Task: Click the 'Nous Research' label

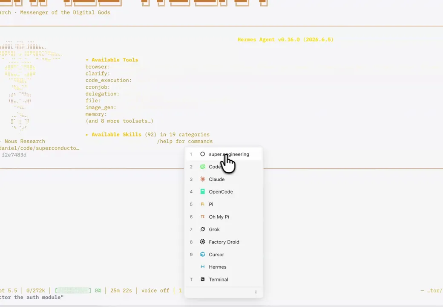Action: [25, 141]
